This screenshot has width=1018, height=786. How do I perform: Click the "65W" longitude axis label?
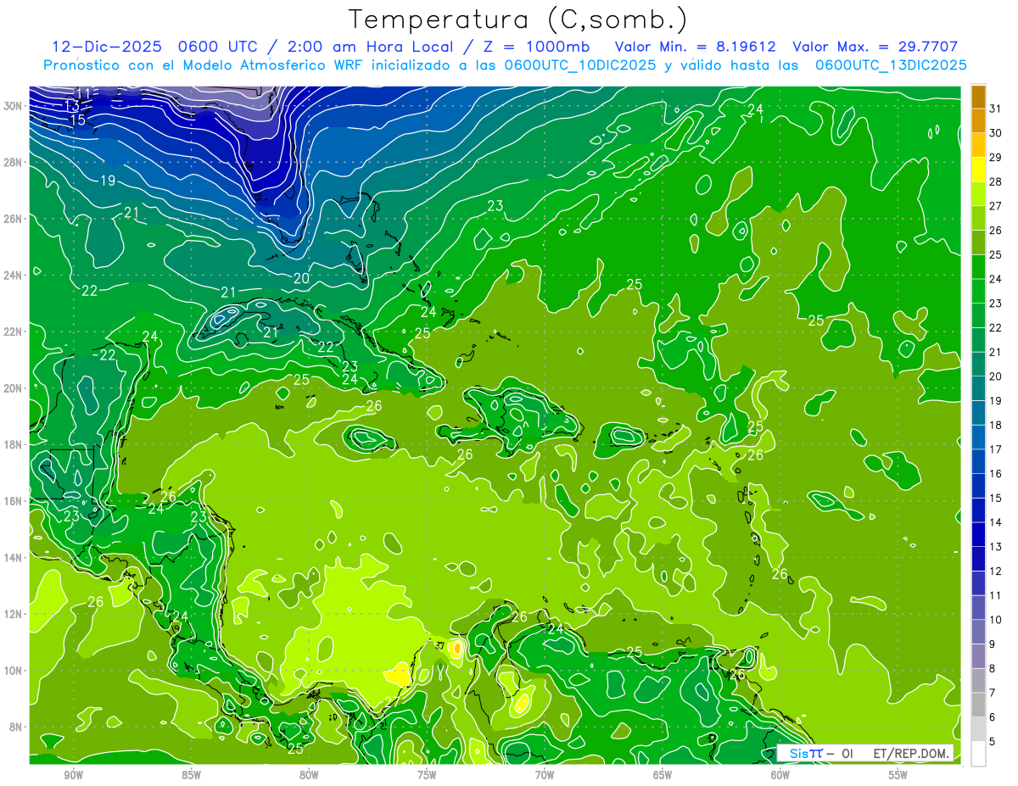point(663,775)
